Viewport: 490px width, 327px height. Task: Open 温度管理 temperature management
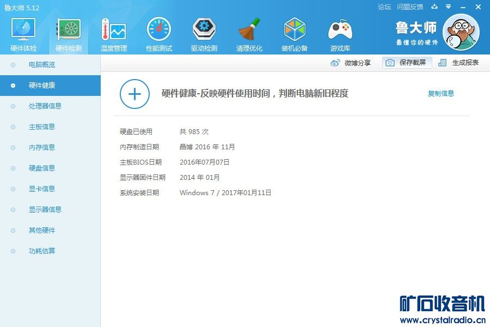pos(114,34)
